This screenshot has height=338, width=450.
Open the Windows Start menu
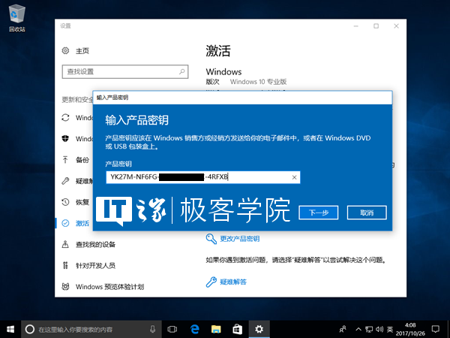pos(10,330)
